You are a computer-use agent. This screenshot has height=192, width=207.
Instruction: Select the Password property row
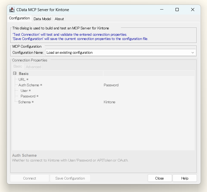click(x=103, y=96)
